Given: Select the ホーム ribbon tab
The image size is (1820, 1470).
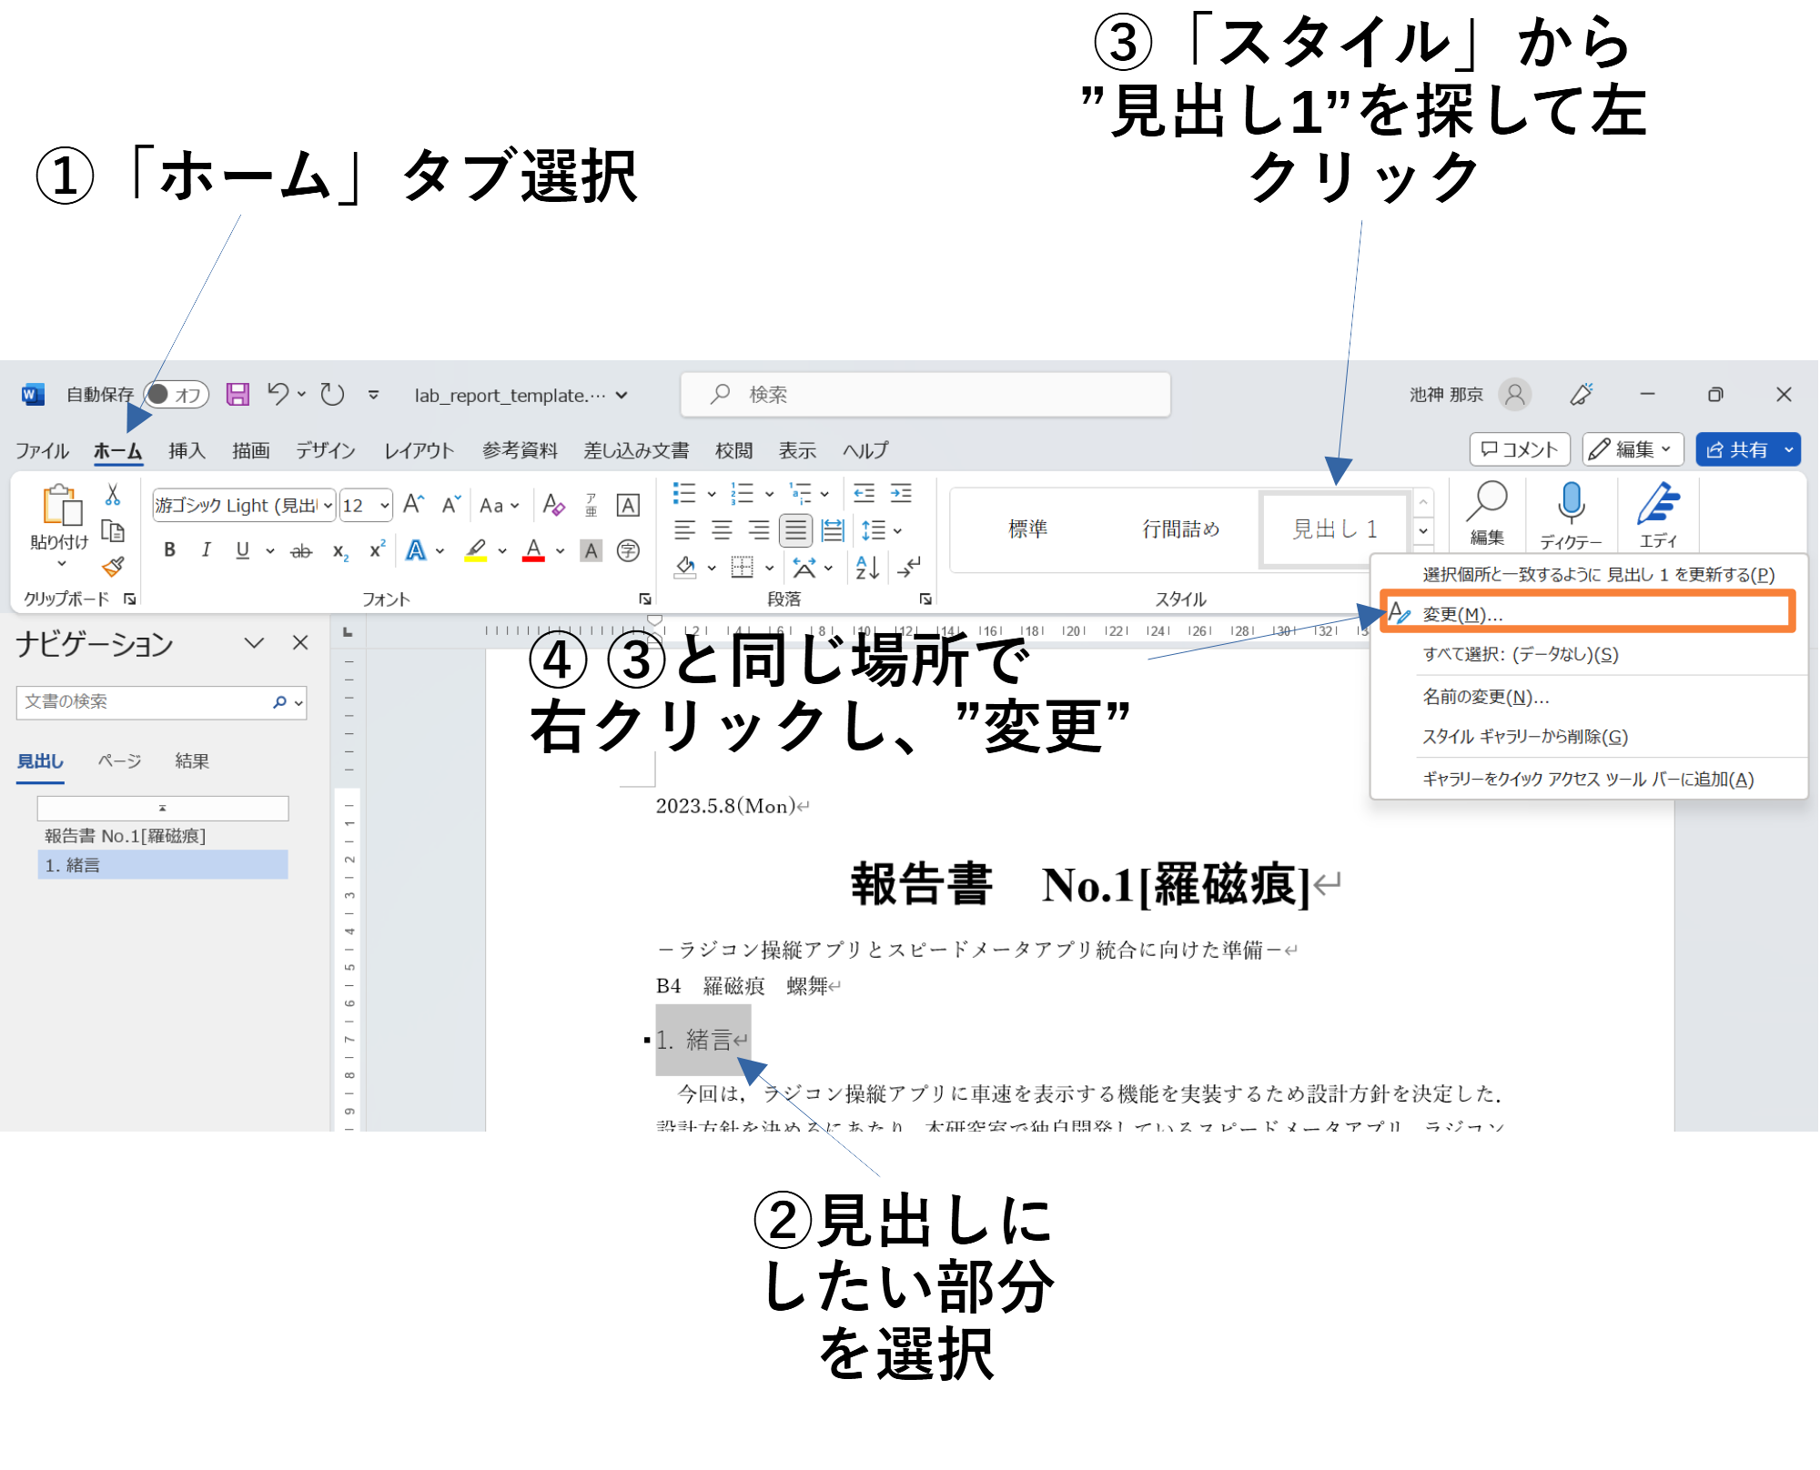Looking at the screenshot, I should pyautogui.click(x=118, y=448).
